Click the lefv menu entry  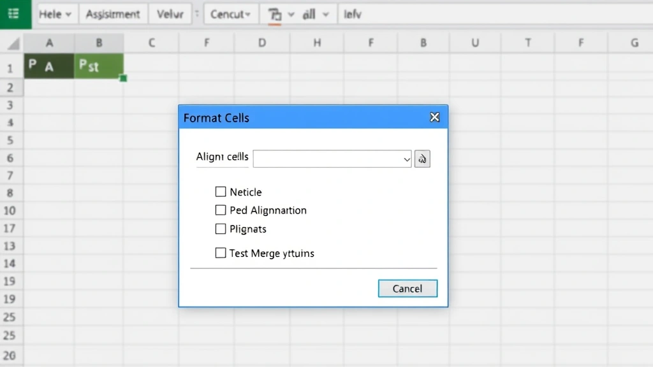click(x=353, y=13)
